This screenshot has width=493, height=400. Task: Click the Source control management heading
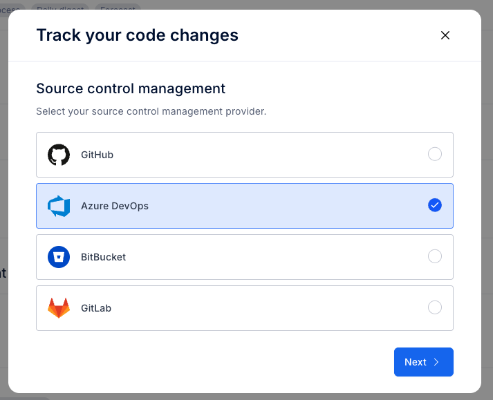coord(131,88)
